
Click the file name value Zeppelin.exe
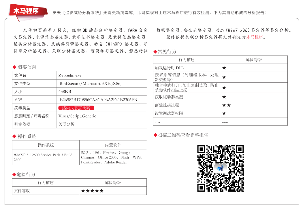pyautogui.click(x=70, y=75)
